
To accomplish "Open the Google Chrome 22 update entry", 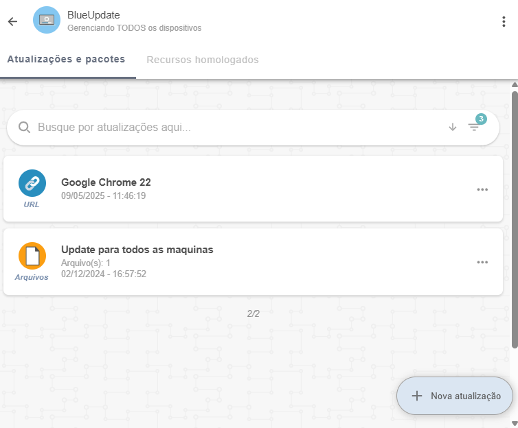I will click(x=106, y=182).
